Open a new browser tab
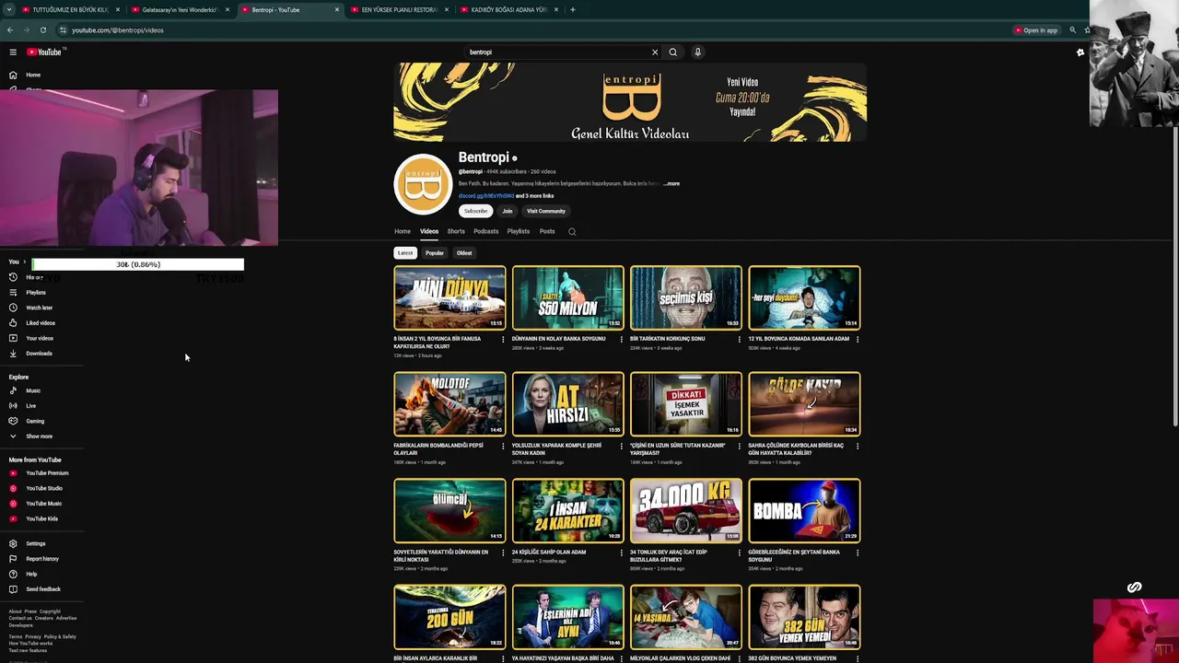The image size is (1179, 663). (573, 10)
